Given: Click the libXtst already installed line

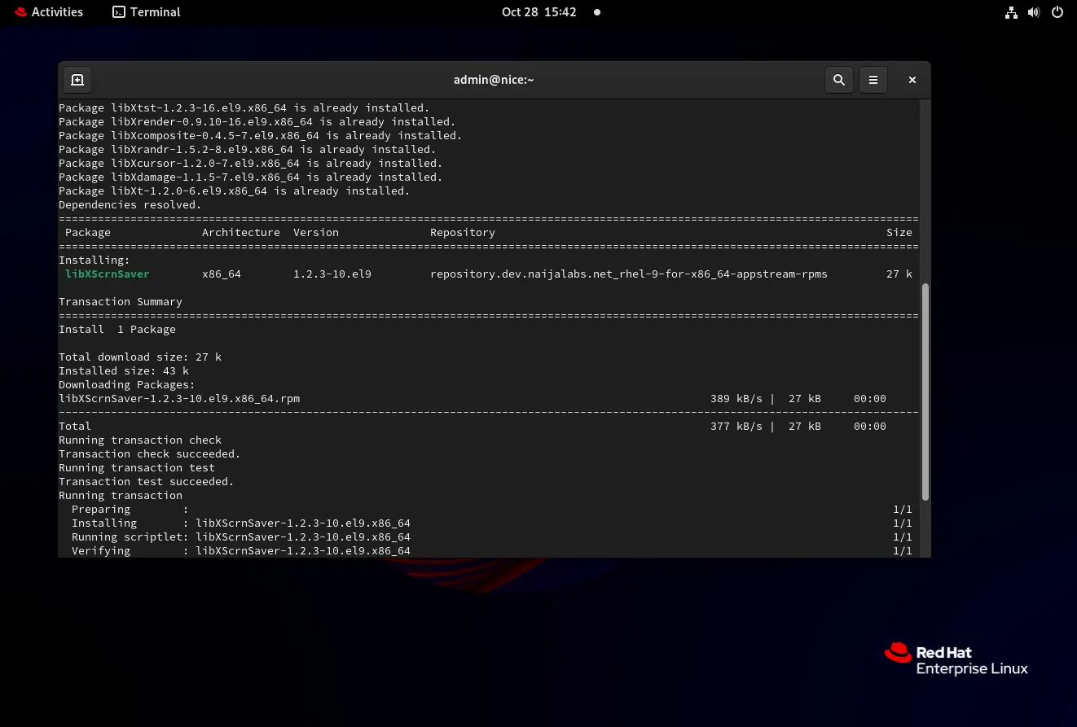Looking at the screenshot, I should pos(244,108).
